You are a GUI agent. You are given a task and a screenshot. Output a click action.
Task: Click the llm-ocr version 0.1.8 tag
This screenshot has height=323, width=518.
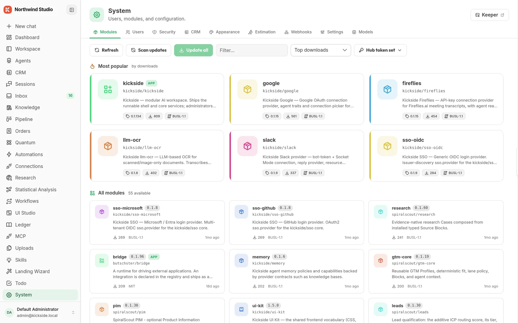click(132, 173)
